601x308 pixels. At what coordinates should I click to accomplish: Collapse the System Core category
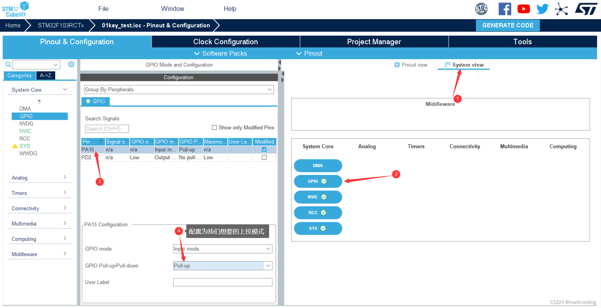click(65, 89)
